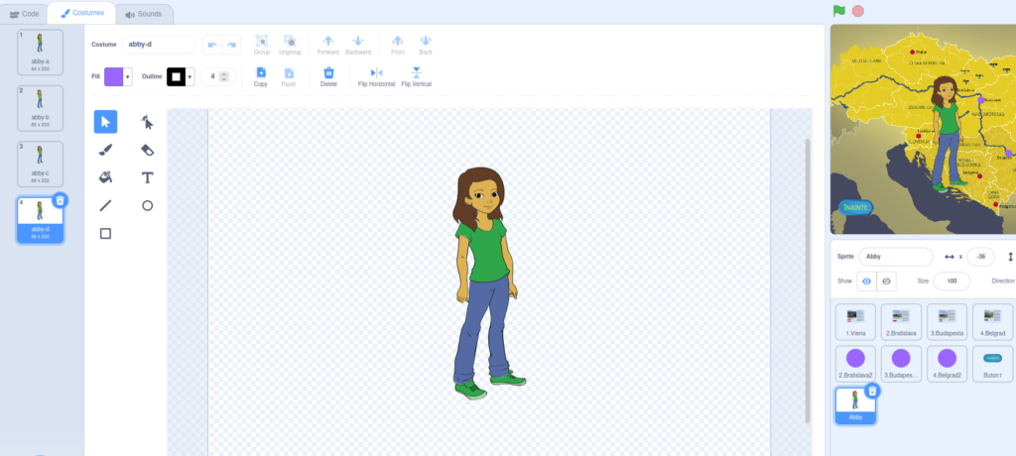Choose the Fill bucket tool
The image size is (1016, 456).
(x=105, y=177)
